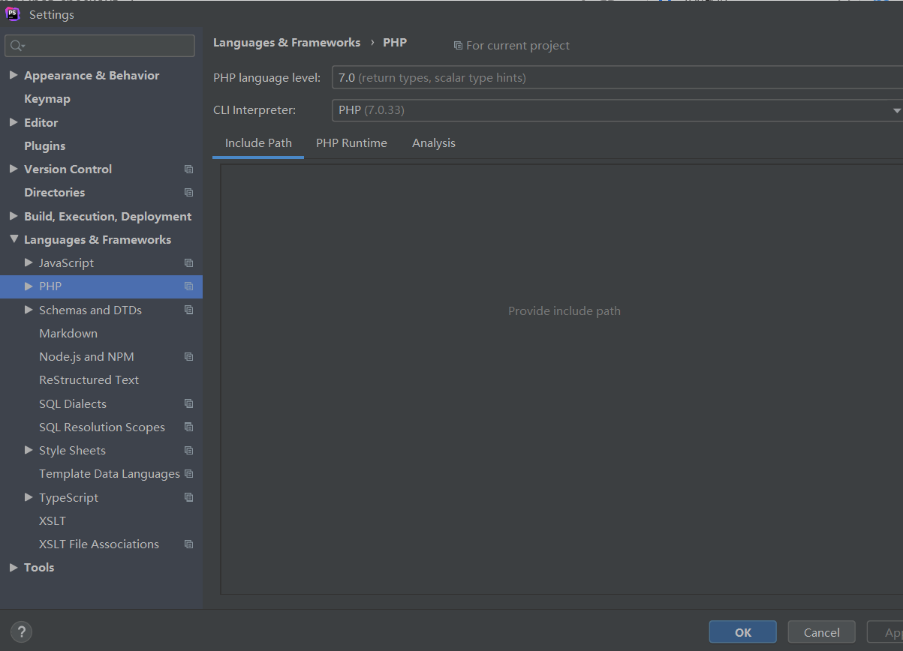Click the Provide include path placeholder text

coord(564,310)
